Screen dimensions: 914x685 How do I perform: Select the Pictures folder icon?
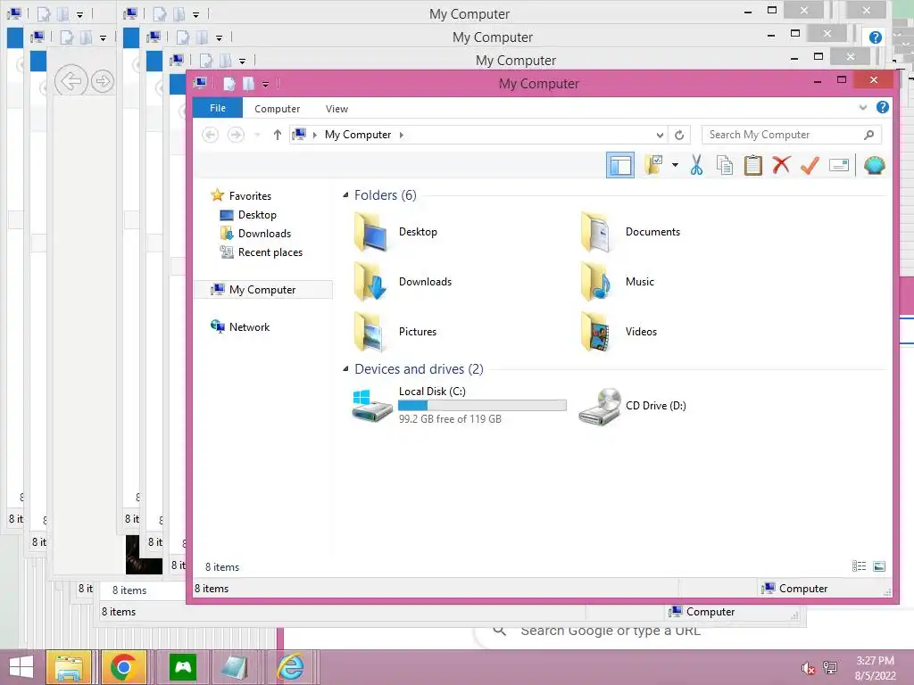coord(370,332)
